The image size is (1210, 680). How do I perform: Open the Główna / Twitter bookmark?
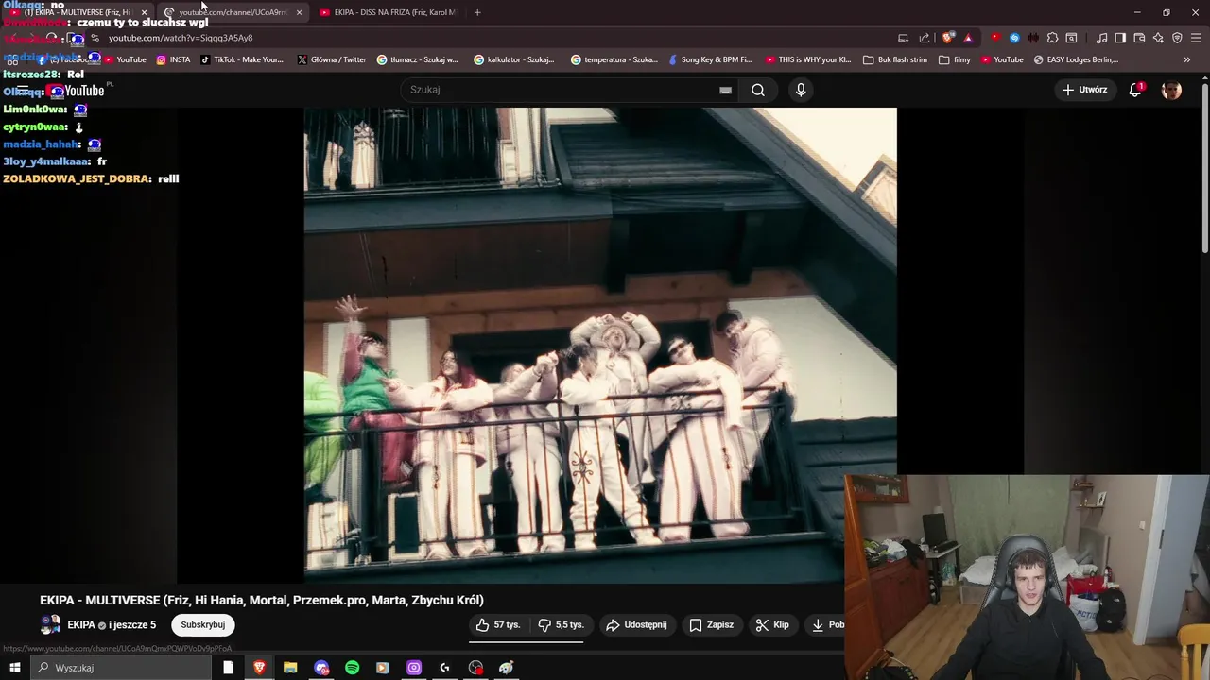(x=332, y=59)
